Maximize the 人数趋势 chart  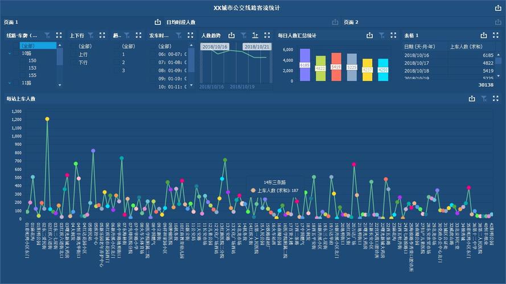click(267, 35)
